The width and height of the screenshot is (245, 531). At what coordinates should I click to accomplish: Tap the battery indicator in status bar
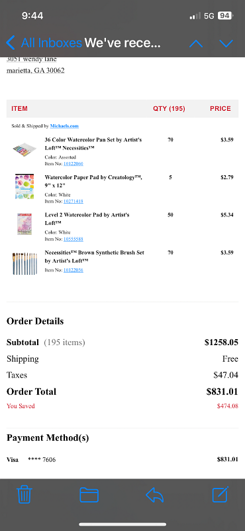[x=224, y=15]
